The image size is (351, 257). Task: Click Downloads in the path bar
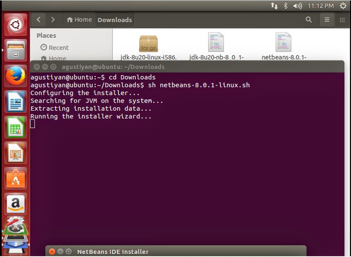click(115, 20)
